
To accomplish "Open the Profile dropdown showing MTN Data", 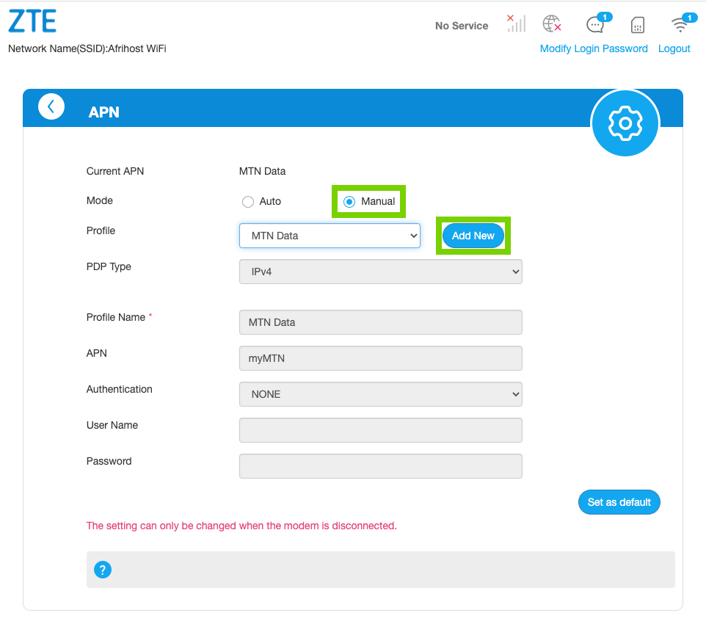I will pos(330,236).
